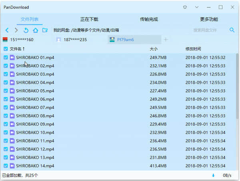Click the PanDownload window title

click(16, 7)
